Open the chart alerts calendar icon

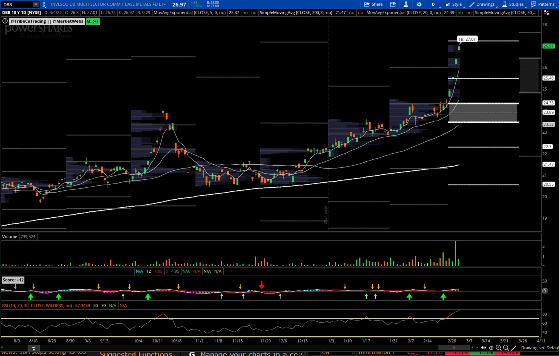tap(393, 4)
